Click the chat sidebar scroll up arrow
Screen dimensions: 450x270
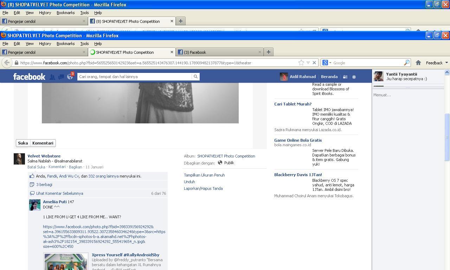click(x=447, y=72)
